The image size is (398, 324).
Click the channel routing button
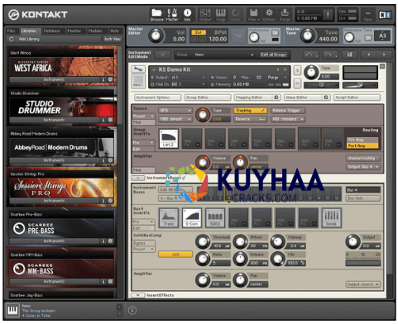pyautogui.click(x=363, y=158)
